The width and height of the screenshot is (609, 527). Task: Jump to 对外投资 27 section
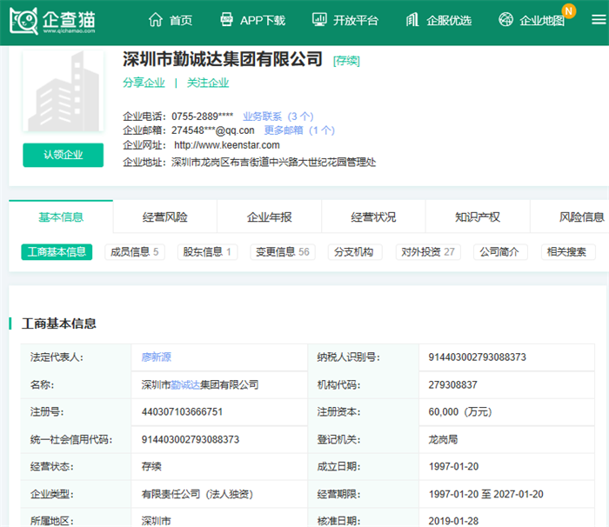pyautogui.click(x=426, y=252)
